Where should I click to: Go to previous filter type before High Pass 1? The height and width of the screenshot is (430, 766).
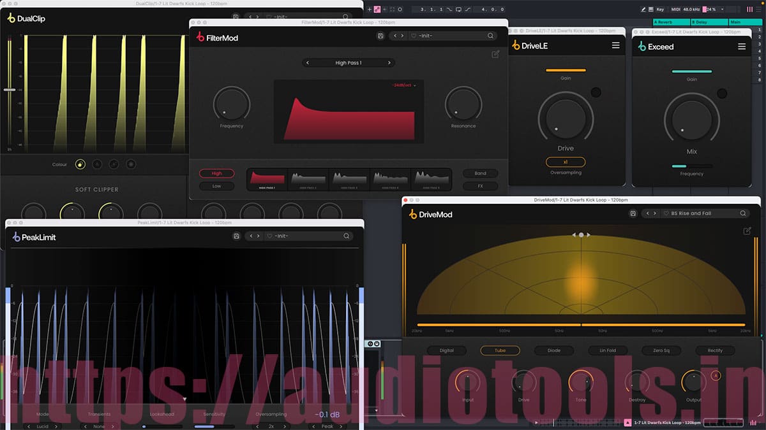308,63
